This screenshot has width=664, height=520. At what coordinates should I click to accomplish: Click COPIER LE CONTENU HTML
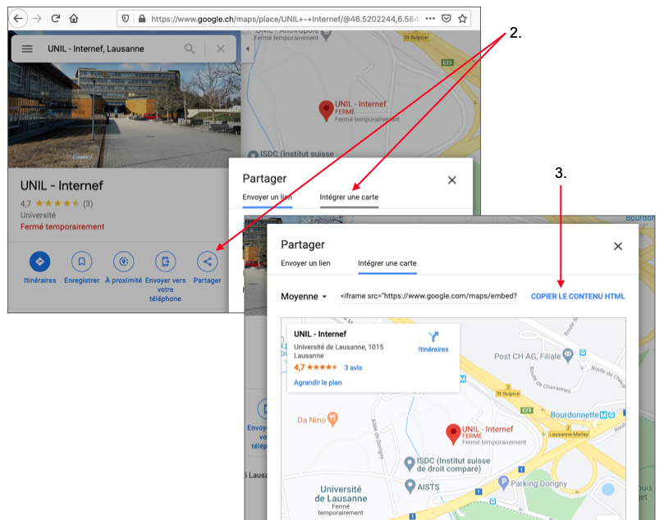[x=577, y=297]
